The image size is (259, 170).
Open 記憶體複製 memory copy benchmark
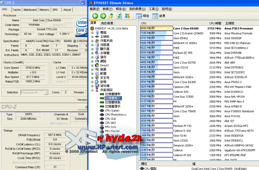coord(113,102)
